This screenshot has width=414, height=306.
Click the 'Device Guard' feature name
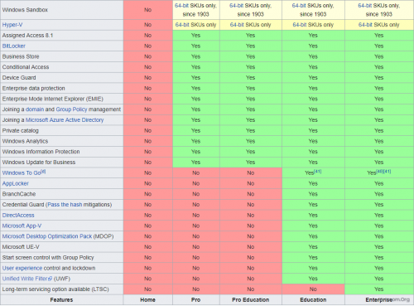[19, 78]
